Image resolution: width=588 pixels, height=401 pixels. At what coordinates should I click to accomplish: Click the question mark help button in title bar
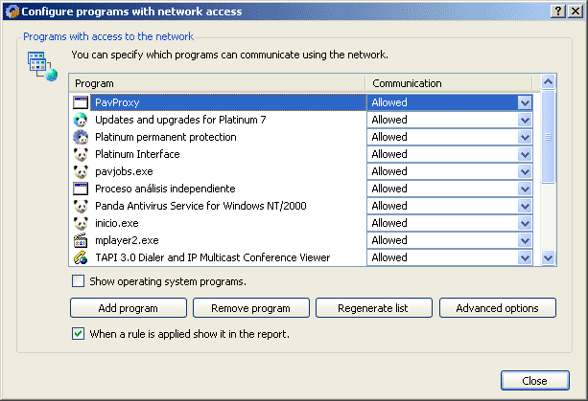557,11
